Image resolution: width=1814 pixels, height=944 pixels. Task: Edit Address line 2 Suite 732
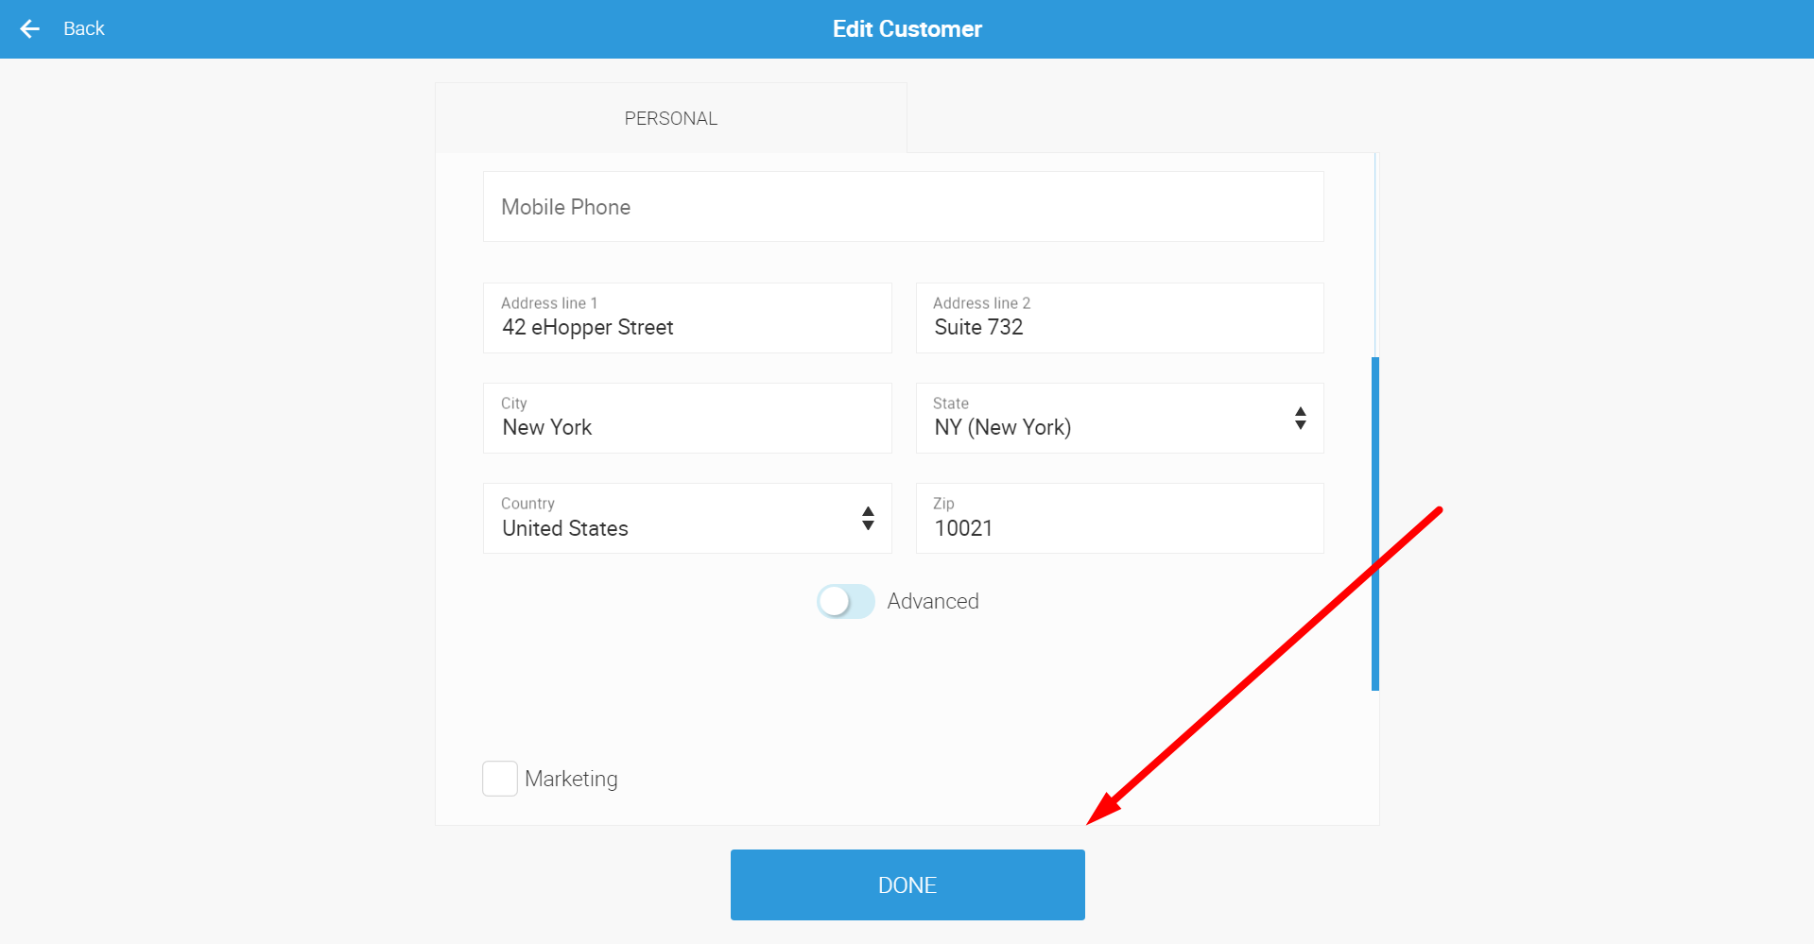(x=1119, y=318)
